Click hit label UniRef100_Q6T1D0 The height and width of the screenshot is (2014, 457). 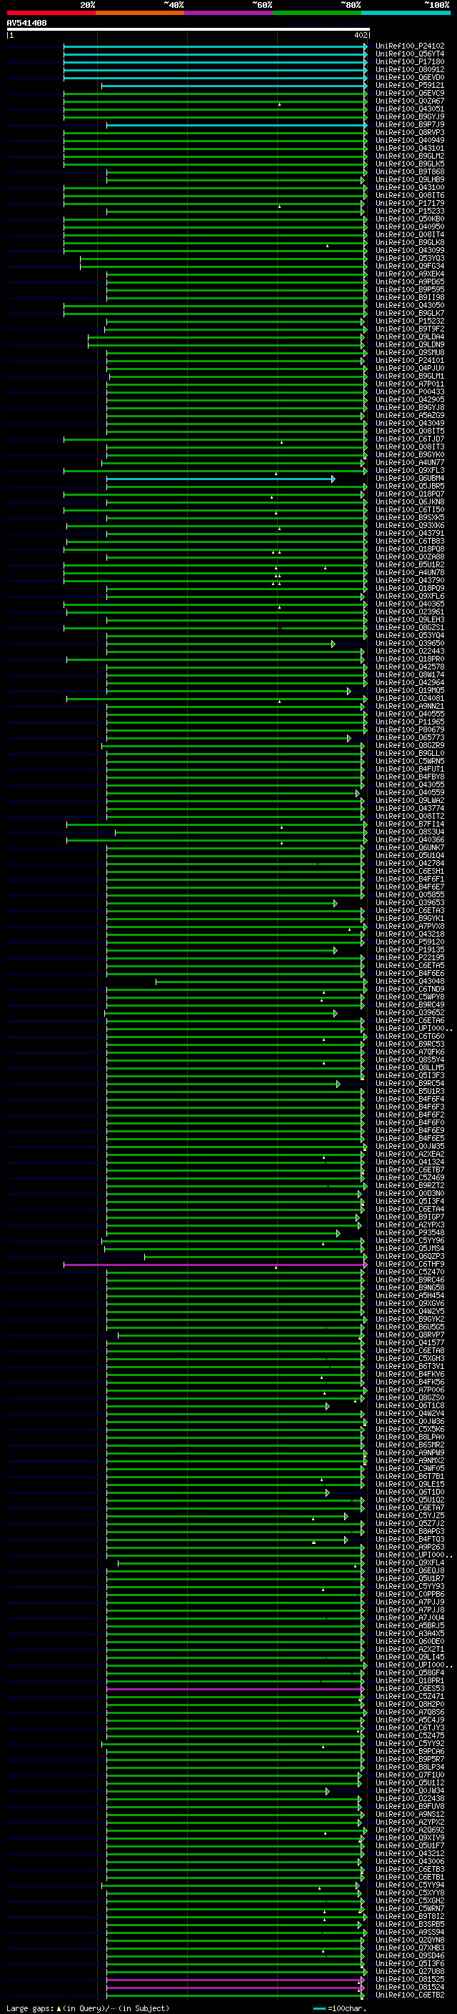tap(410, 1492)
